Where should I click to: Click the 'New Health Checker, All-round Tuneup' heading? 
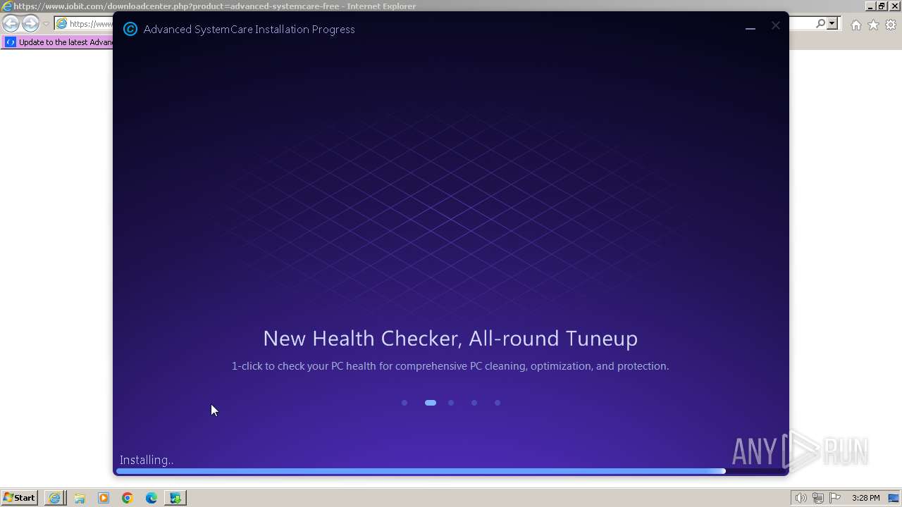point(450,338)
